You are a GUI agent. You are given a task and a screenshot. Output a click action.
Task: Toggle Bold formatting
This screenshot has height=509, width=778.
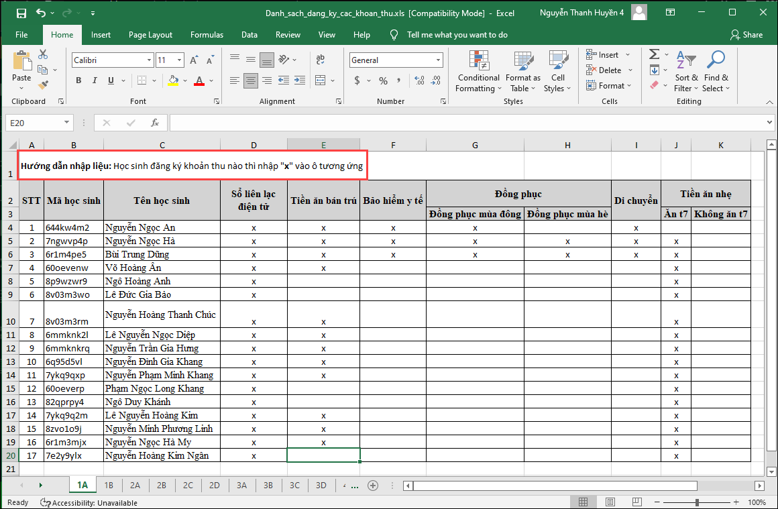click(x=78, y=80)
